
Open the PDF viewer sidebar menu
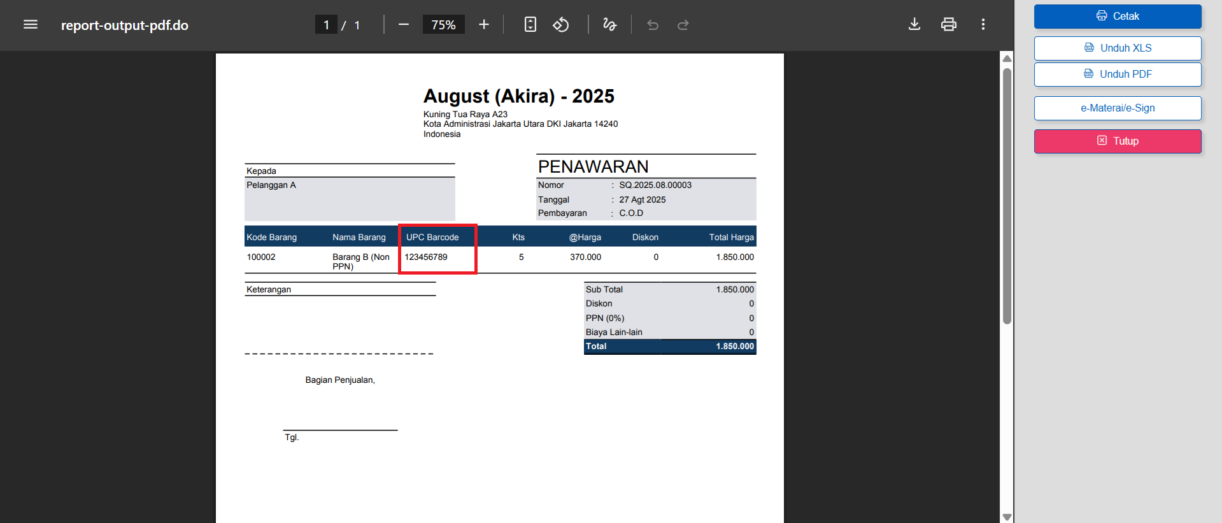coord(31,25)
